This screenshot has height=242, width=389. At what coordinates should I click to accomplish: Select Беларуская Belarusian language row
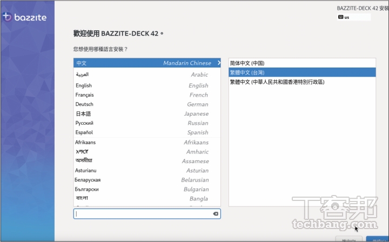coord(147,180)
